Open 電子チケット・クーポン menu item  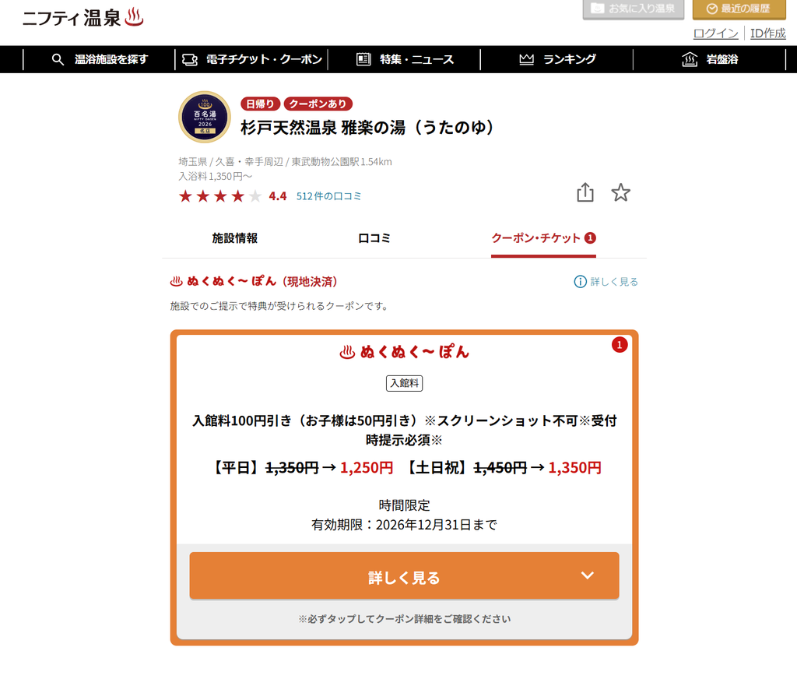click(252, 59)
